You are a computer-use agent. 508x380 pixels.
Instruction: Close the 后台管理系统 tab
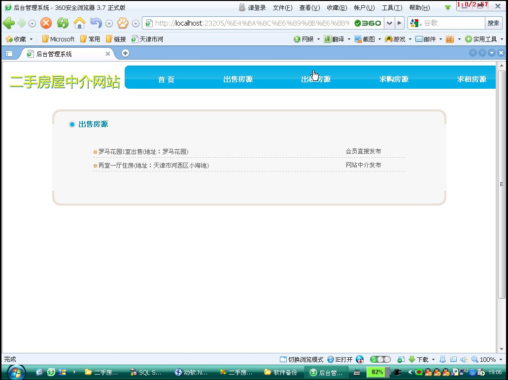click(x=108, y=54)
